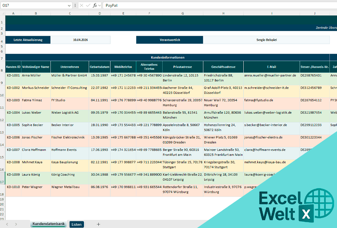The width and height of the screenshot is (337, 228).
Task: Click the name cell Mehmet Kaya
Action: (x=36, y=166)
